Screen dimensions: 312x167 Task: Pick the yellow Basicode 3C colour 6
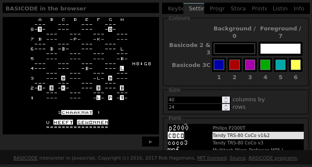tap(295, 65)
